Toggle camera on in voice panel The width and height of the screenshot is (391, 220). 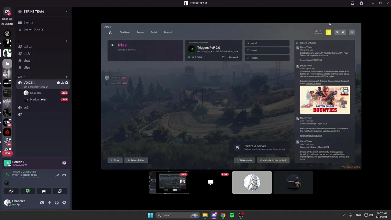click(x=11, y=191)
